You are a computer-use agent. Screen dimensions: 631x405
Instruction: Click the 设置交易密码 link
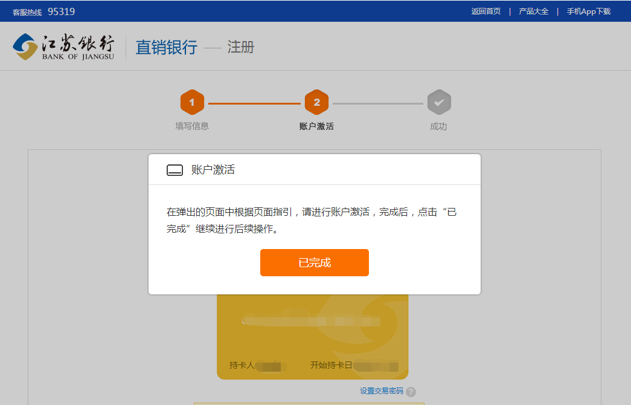[x=381, y=391]
